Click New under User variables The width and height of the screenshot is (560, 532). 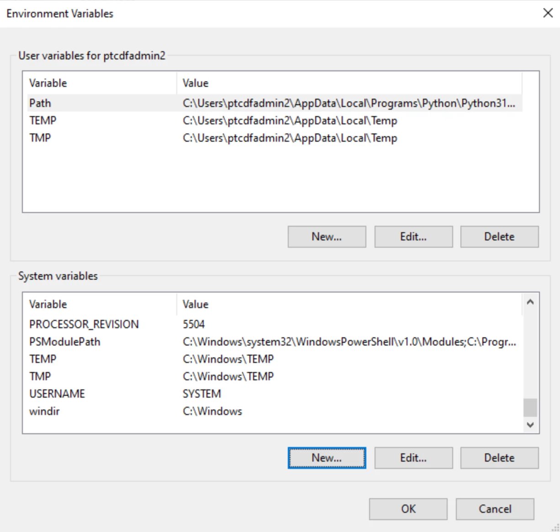pos(327,237)
